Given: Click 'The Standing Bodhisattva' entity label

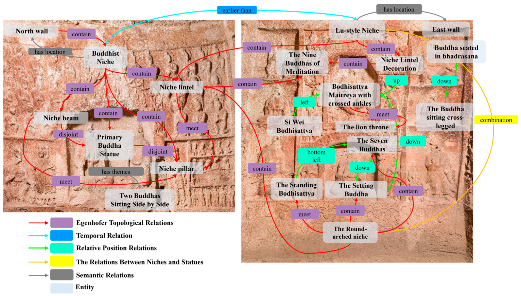Looking at the screenshot, I should [296, 189].
